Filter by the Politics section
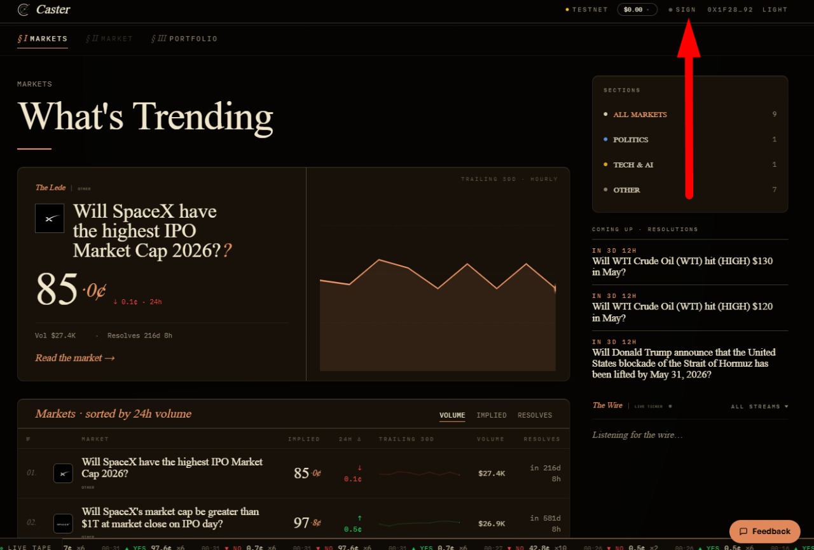 click(631, 139)
